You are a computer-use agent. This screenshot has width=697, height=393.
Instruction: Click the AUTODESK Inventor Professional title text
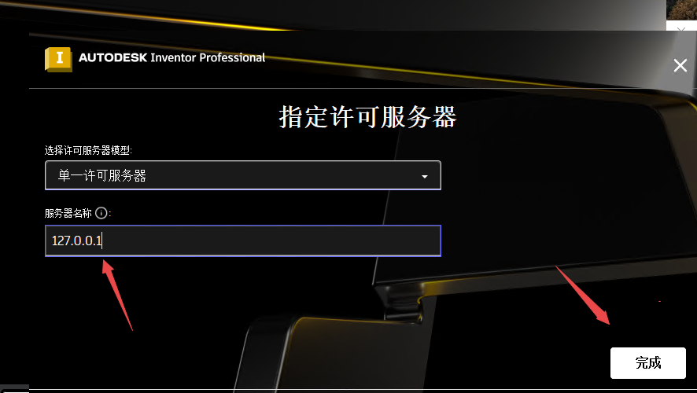tap(172, 57)
